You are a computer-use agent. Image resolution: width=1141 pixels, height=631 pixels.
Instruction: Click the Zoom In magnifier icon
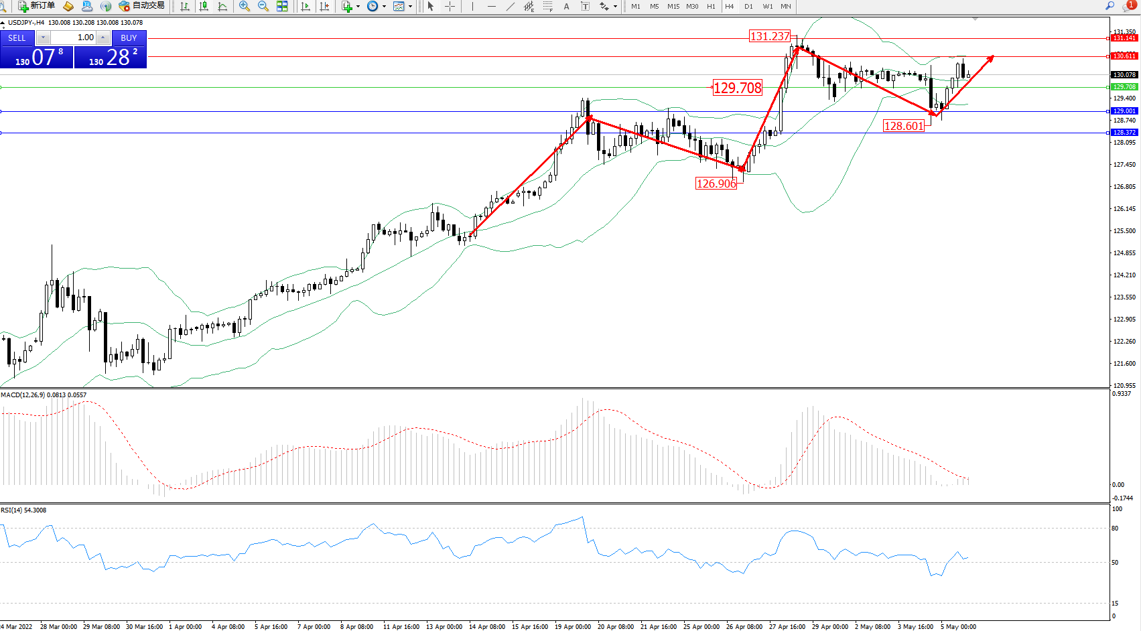[245, 6]
